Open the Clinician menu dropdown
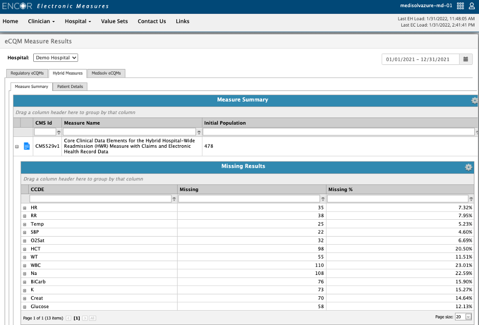 click(x=41, y=21)
